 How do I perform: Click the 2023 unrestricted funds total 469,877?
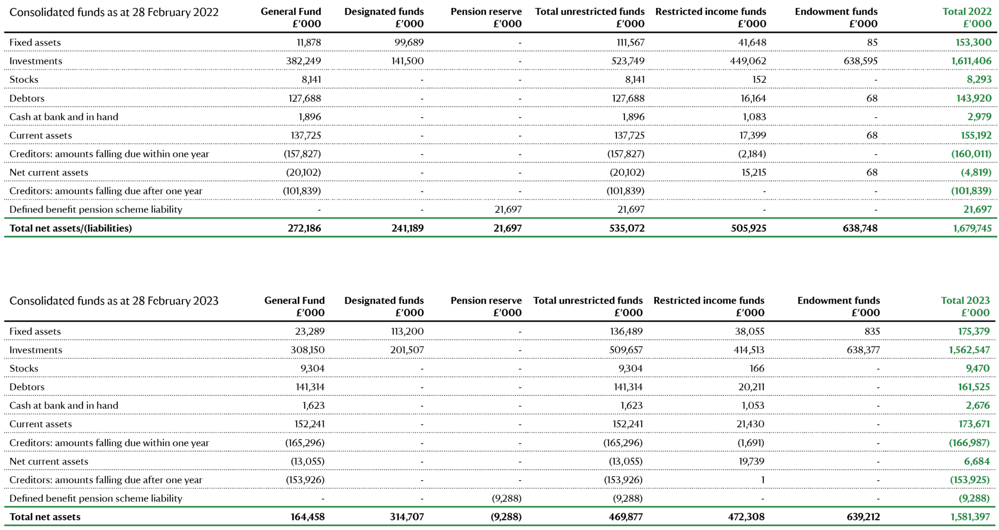[626, 517]
